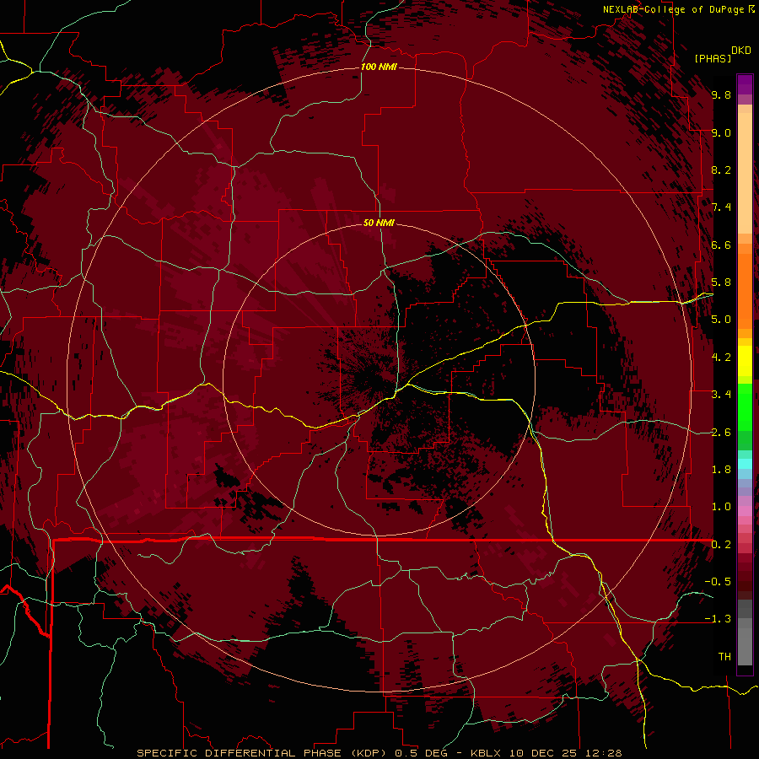Select the 3.4 legend value
The width and height of the screenshot is (759, 759).
(x=721, y=395)
